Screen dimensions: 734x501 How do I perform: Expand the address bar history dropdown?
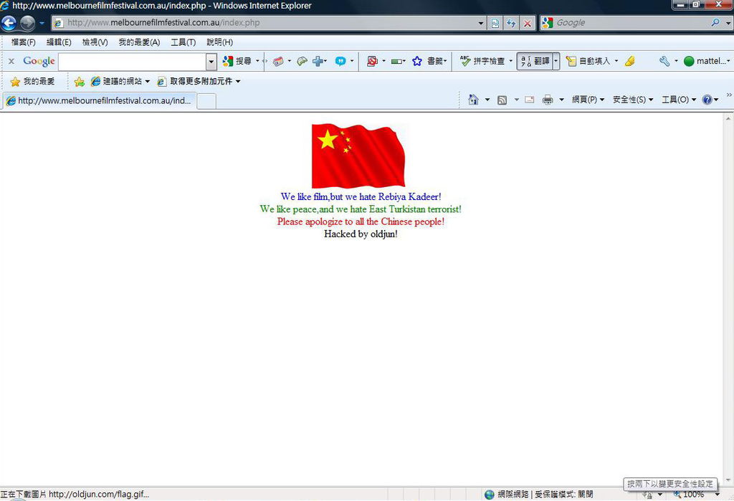click(481, 22)
